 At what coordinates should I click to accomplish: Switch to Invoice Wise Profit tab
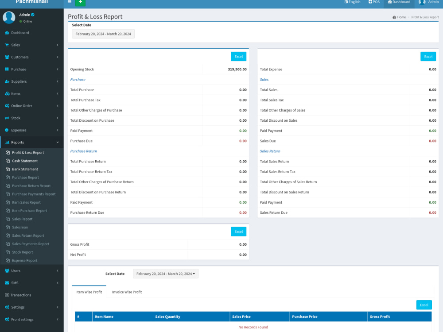click(x=127, y=292)
